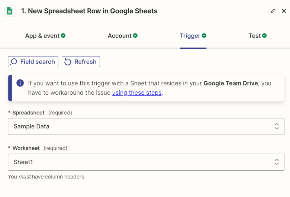Click the green checkmark beside Test
The width and height of the screenshot is (290, 197).
264,36
